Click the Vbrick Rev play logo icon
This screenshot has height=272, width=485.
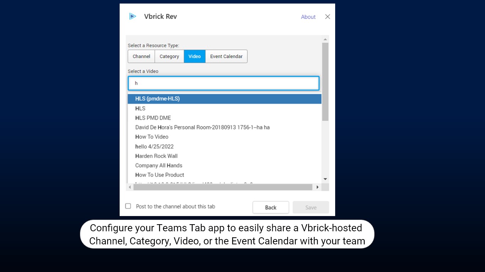(x=132, y=16)
